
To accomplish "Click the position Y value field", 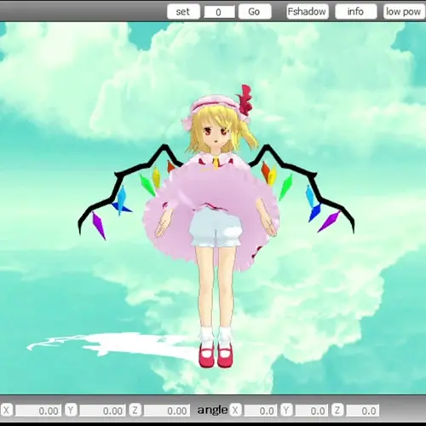I will tap(102, 411).
